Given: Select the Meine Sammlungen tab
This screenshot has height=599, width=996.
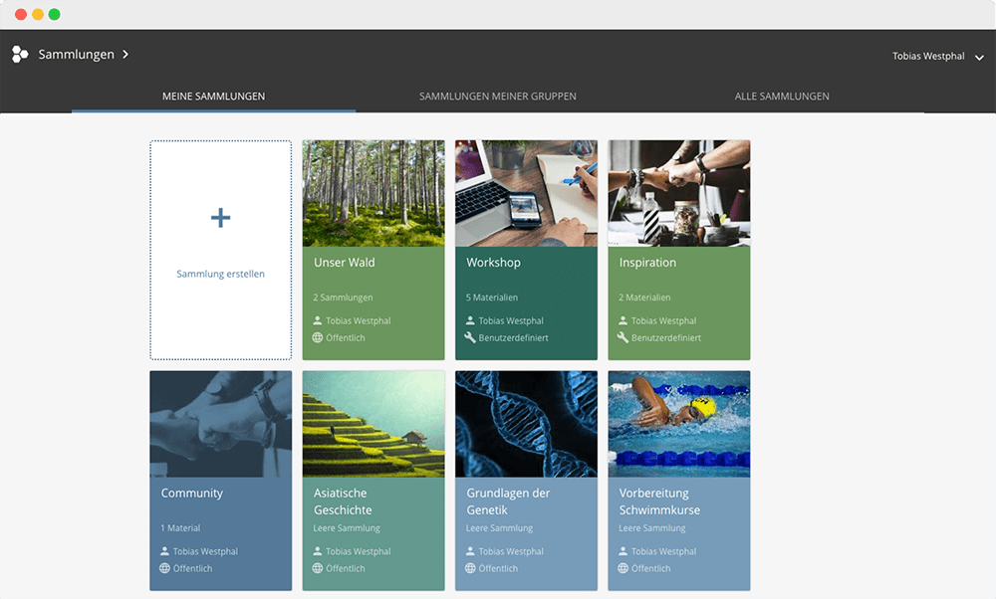Looking at the screenshot, I should coord(213,97).
